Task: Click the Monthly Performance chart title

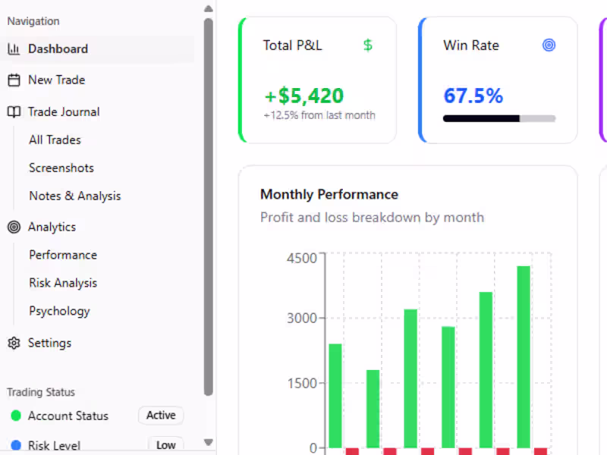Action: (x=329, y=194)
